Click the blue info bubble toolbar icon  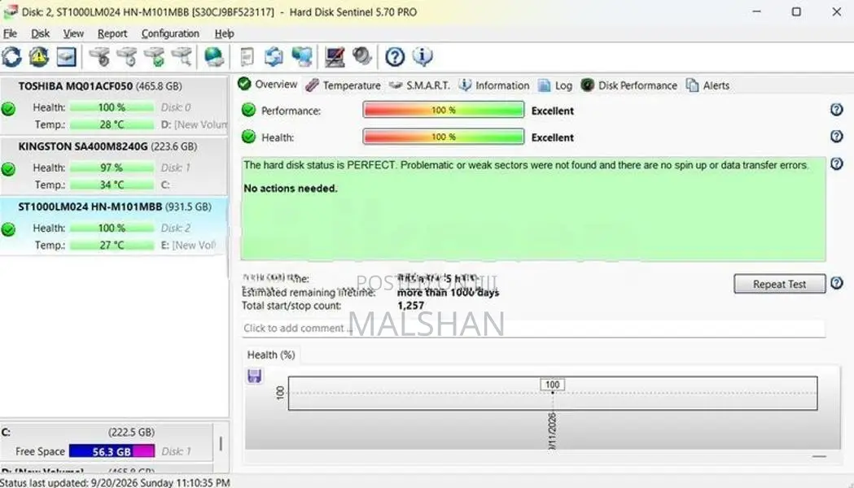(x=422, y=56)
